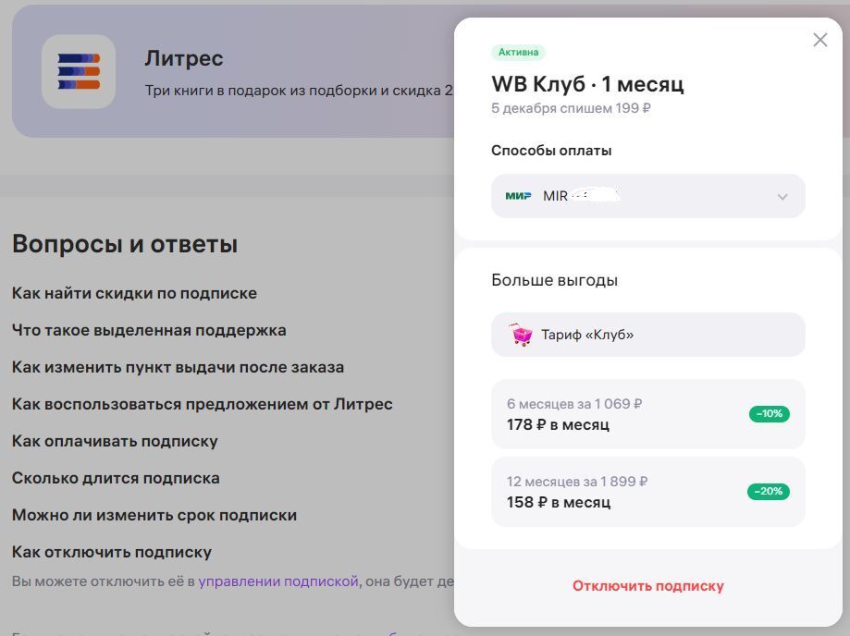Expand the "Сколько длится подписка" question
The width and height of the screenshot is (850, 636).
(116, 478)
